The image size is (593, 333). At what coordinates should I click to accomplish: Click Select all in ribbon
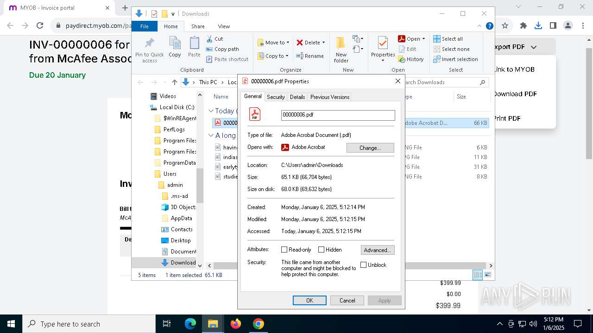point(448,39)
